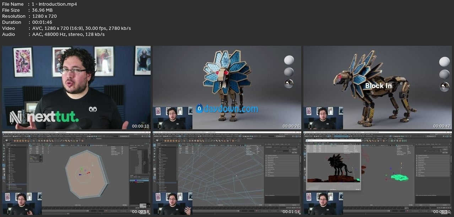Expand the first Attribute Editor section, 00:01:14 frame
454x217 pixels.
(266, 156)
